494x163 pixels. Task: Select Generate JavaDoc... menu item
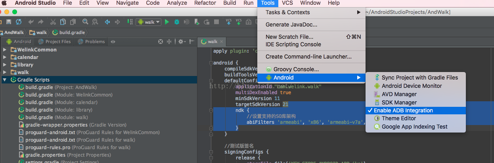click(x=311, y=25)
